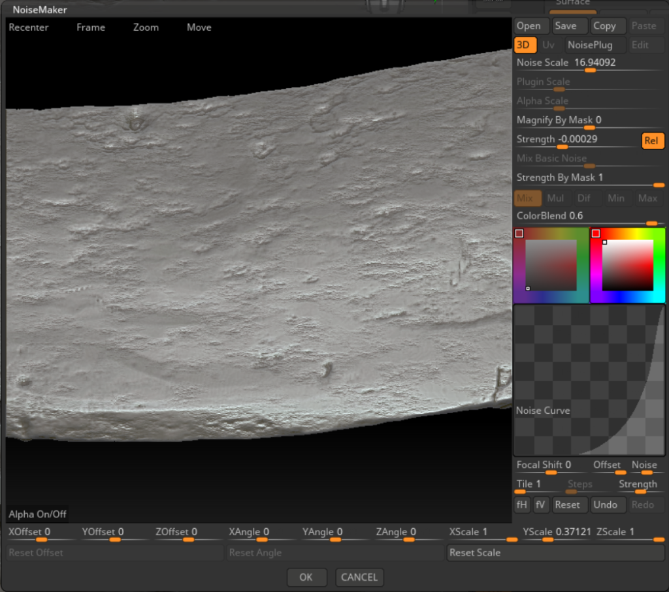Toggle the Rel strength button
This screenshot has height=592, width=669.
(x=653, y=141)
